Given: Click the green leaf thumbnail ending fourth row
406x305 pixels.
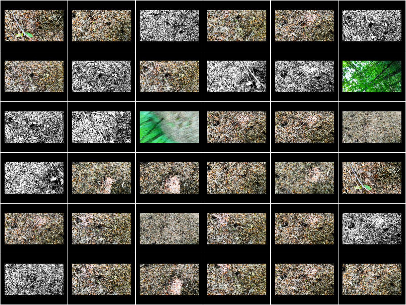Looking at the screenshot, I should coord(372,178).
